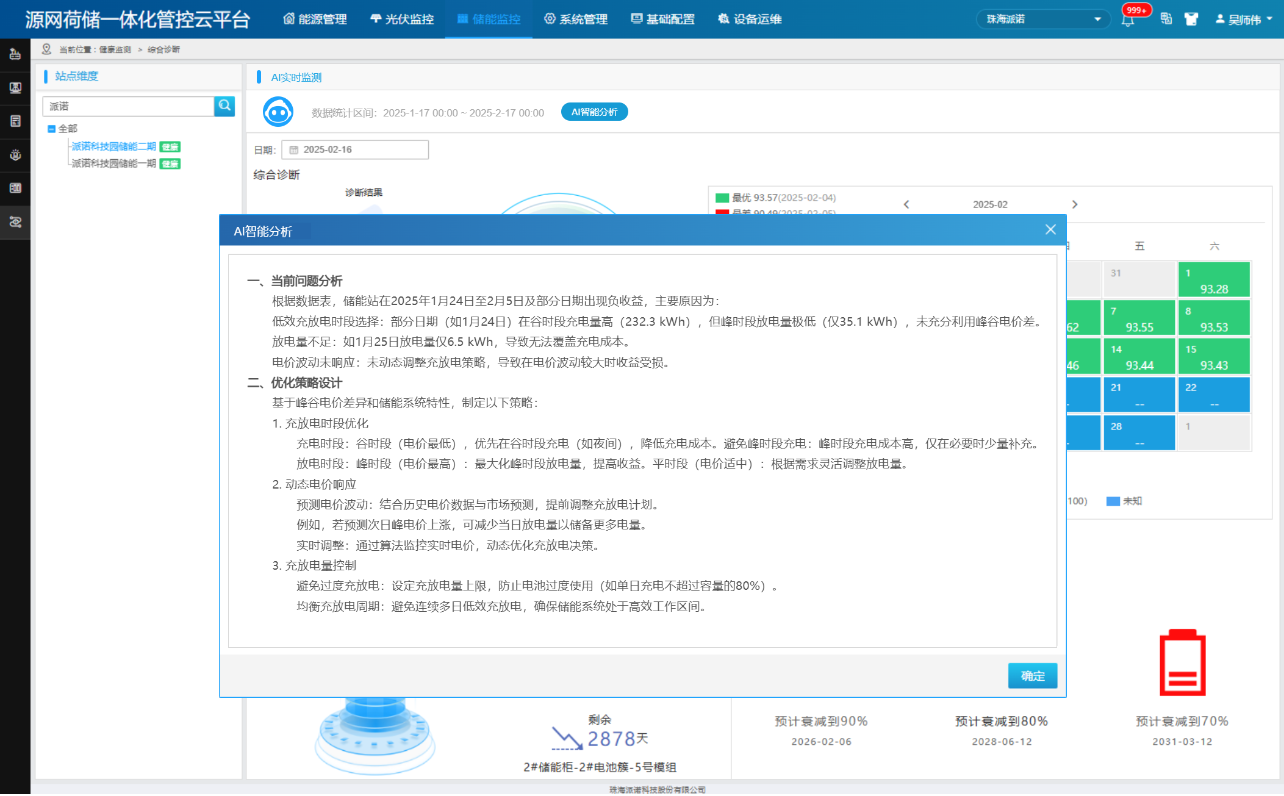
Task: Open the 珠海派诺 site dropdown
Action: coord(1043,19)
